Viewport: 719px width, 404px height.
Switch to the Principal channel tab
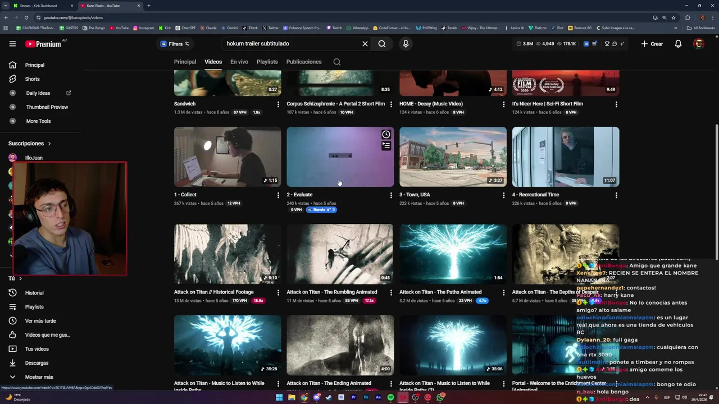[x=185, y=62]
